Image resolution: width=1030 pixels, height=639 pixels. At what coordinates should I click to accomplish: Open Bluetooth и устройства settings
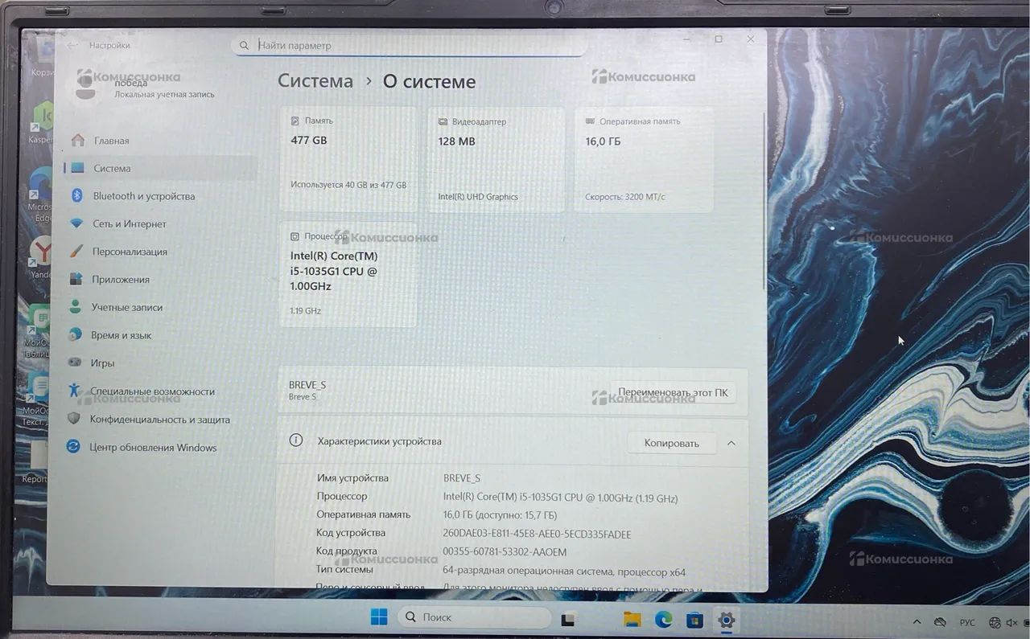[143, 196]
